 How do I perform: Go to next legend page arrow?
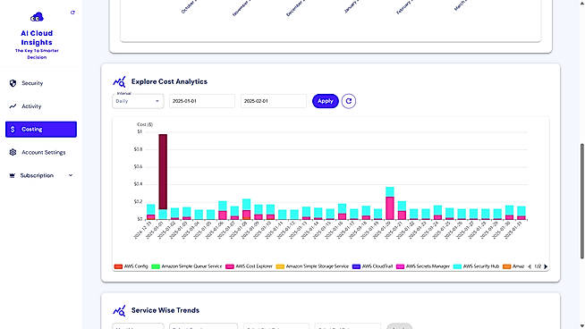coord(546,266)
